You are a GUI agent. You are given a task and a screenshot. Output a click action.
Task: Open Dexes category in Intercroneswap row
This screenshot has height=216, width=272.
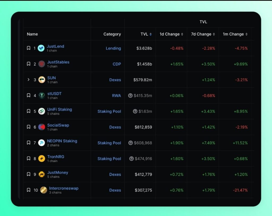click(115, 190)
